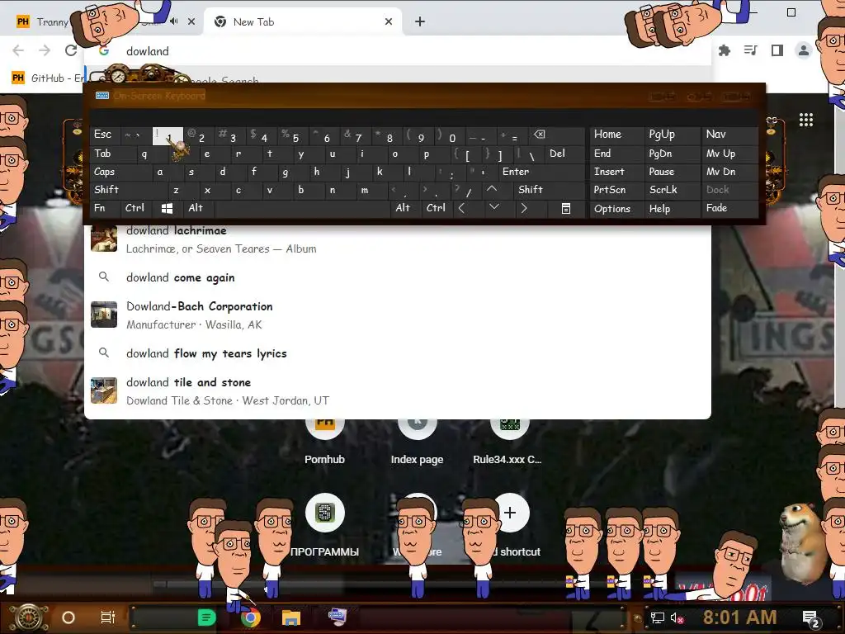
Task: Click Mv Dn on On-Screen Keyboard
Action: (x=729, y=172)
